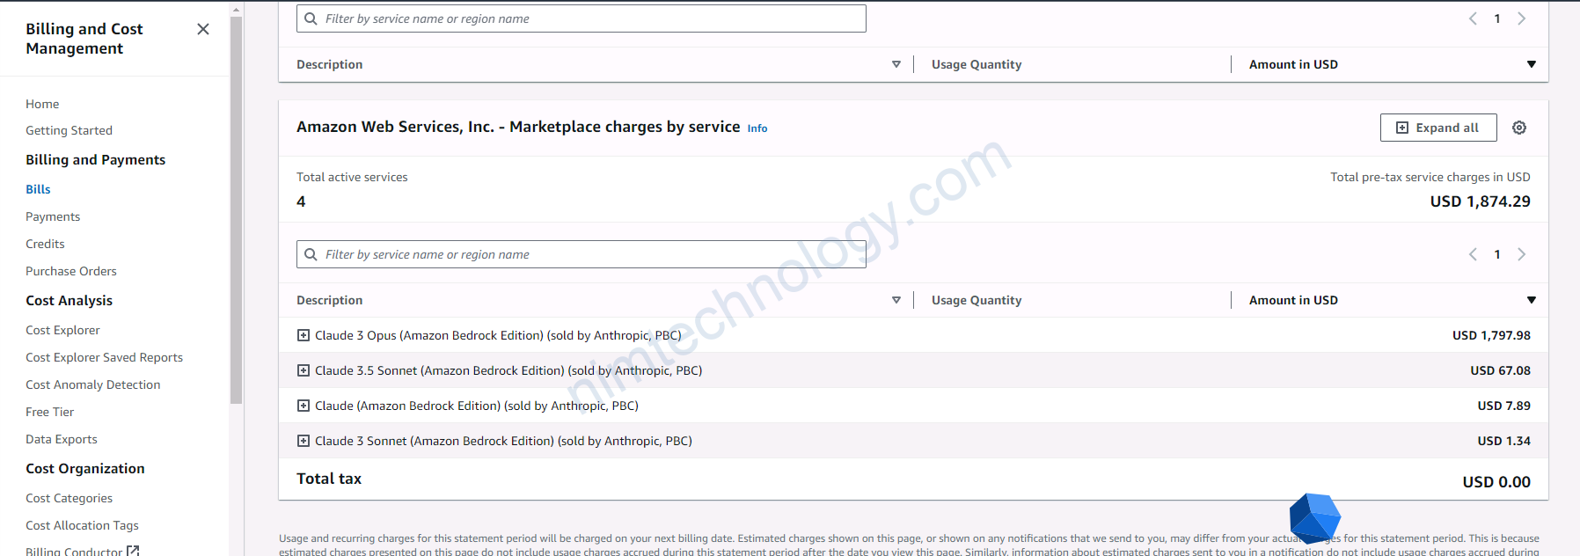Sort Marketplace charges by Amount in USD
Viewport: 1580px width, 556px height.
1531,300
